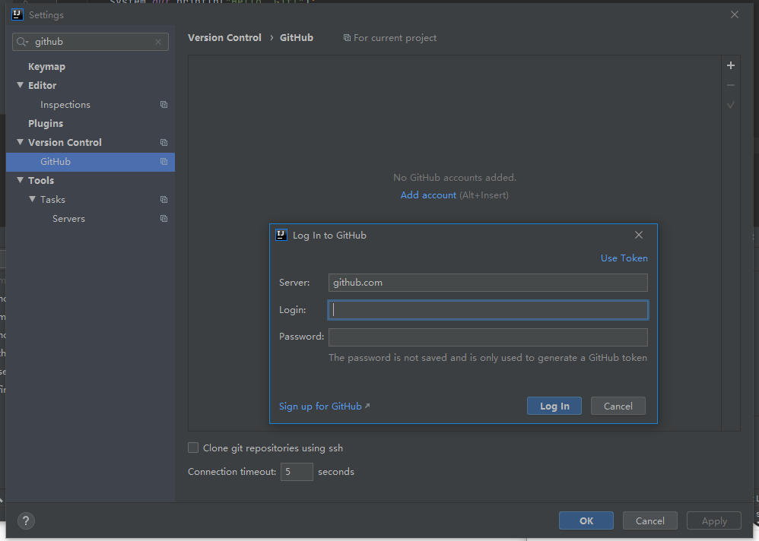This screenshot has width=759, height=541.
Task: Collapse the Editor tree node
Action: click(21, 85)
